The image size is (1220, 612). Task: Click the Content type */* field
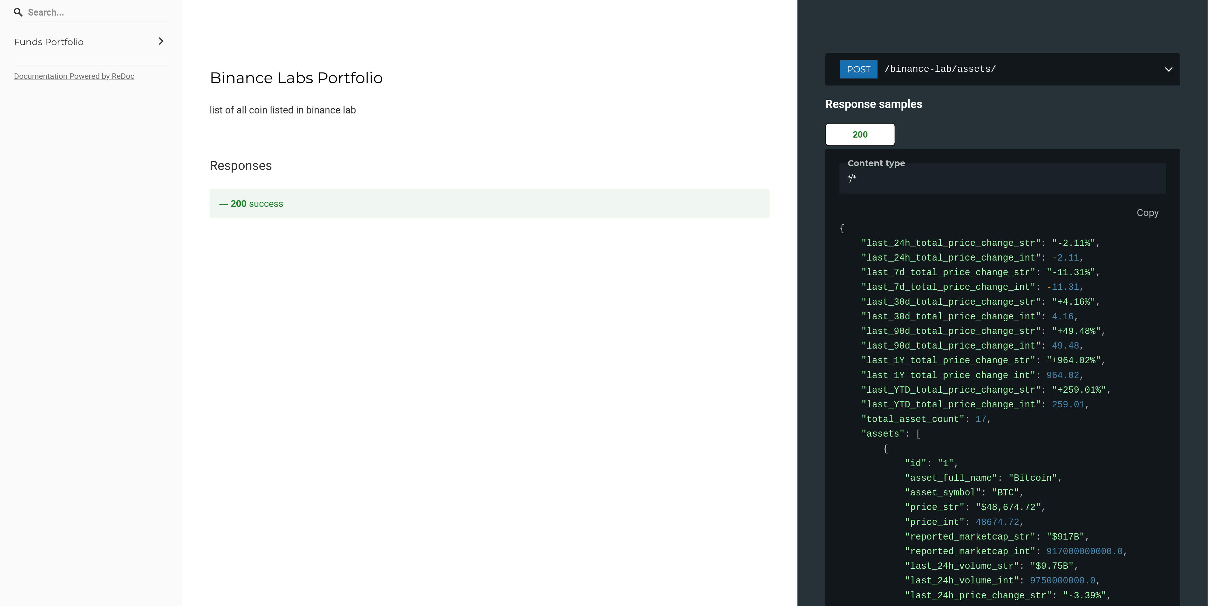coord(1002,179)
